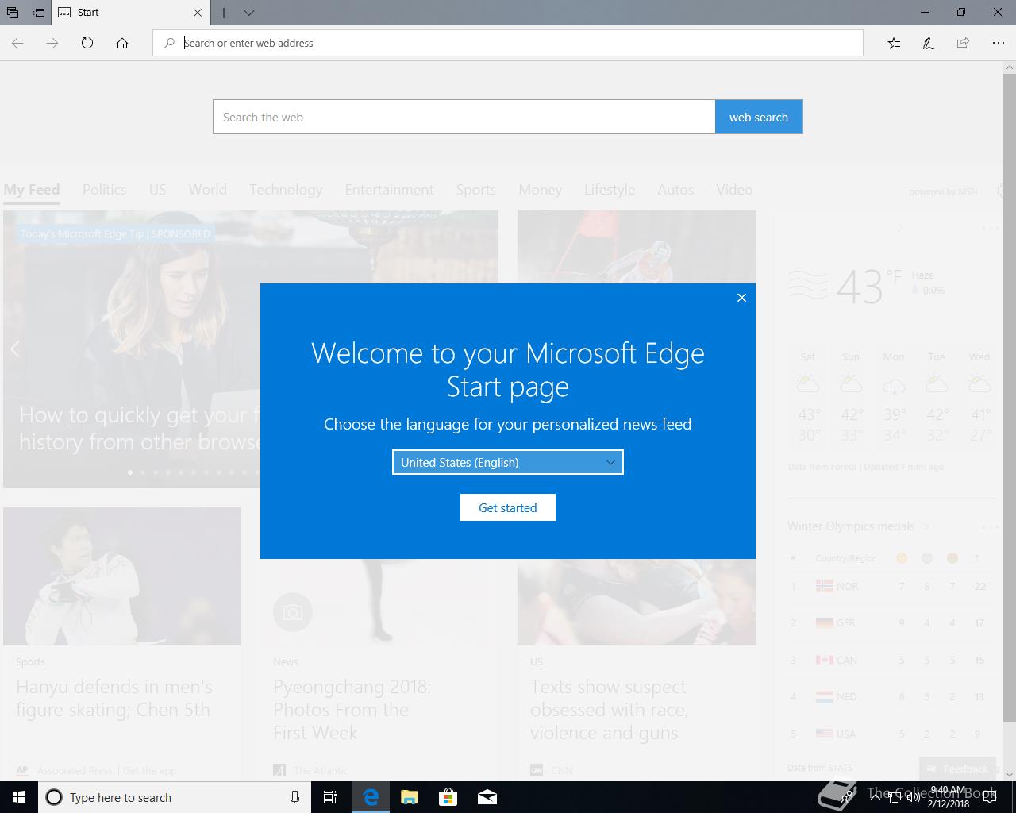Open Pyeongchang 2018 Photos article
Viewport: 1016px width, 813px height.
pyautogui.click(x=352, y=709)
